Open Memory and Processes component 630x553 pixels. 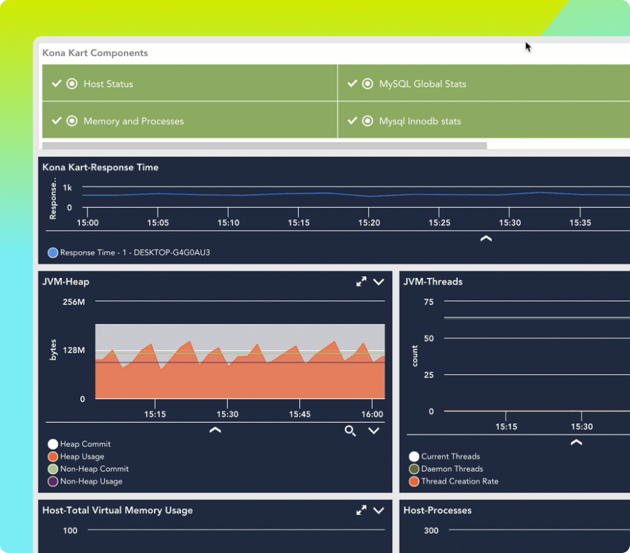[x=189, y=120]
